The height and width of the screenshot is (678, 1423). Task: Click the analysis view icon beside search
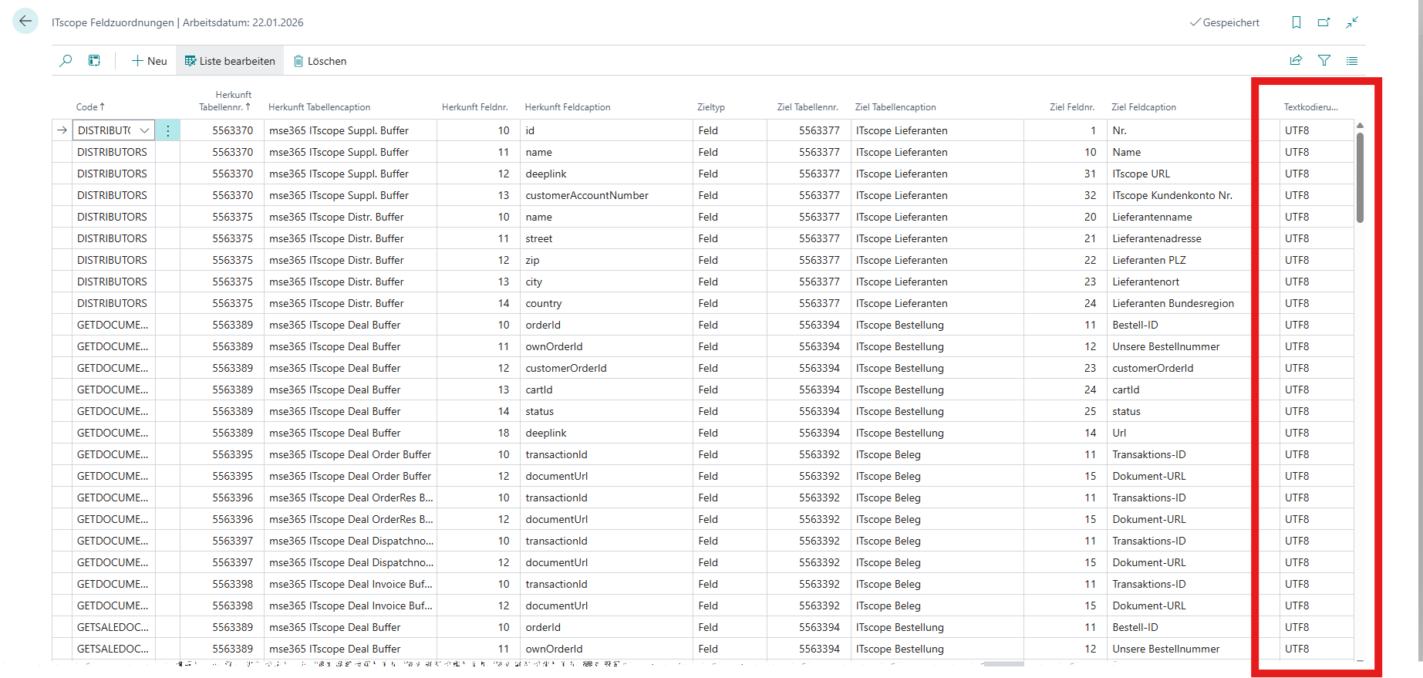click(94, 61)
